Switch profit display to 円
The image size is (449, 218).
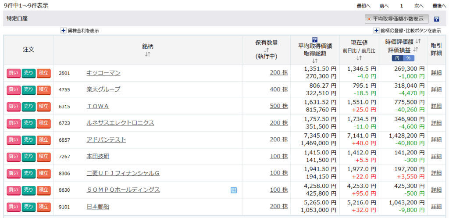[397, 58]
